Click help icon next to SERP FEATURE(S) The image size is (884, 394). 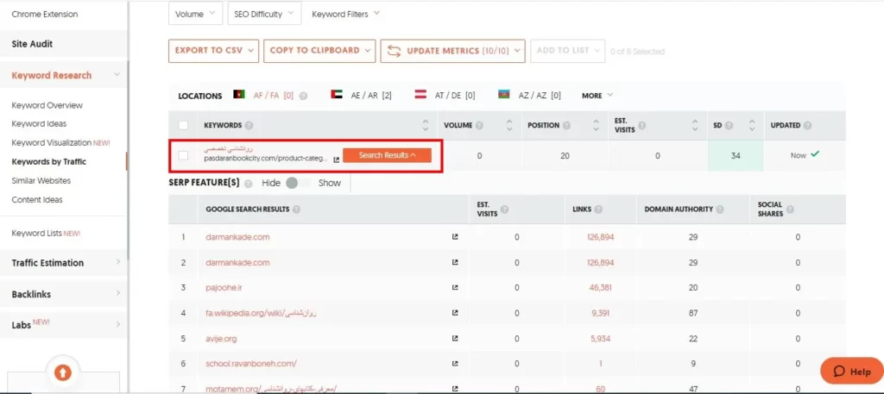coord(248,184)
